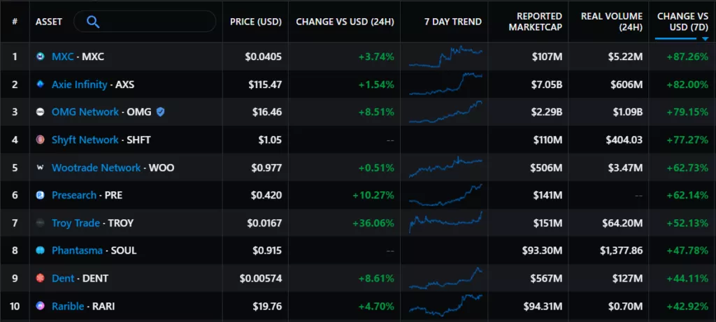The width and height of the screenshot is (716, 322).
Task: Click the Rarible logo icon
Action: pos(41,306)
